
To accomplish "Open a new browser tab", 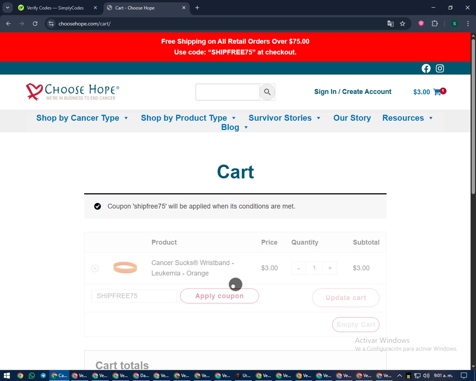I will (197, 8).
